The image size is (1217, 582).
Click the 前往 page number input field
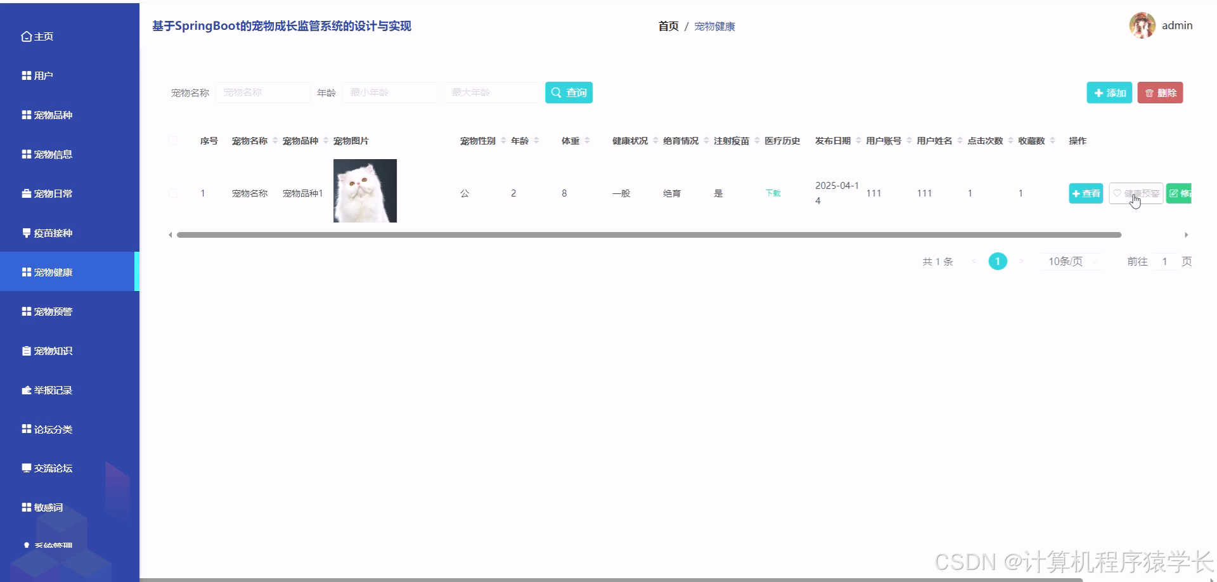tap(1165, 261)
